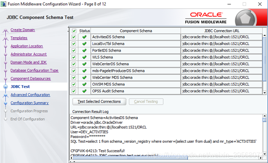This screenshot has width=268, height=163.
Task: Click the JDBC URL cell for WebCenterDS Schema
Action: pyautogui.click(x=222, y=64)
